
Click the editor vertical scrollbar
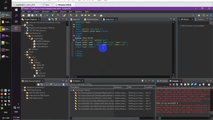(x=173, y=48)
